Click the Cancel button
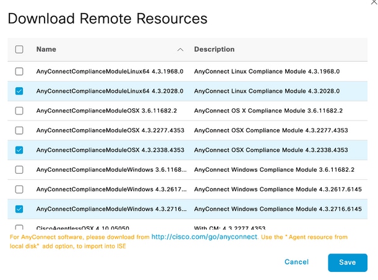This screenshot has height=280, width=378. (296, 262)
